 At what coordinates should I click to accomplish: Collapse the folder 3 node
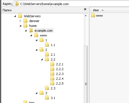tap(36, 93)
